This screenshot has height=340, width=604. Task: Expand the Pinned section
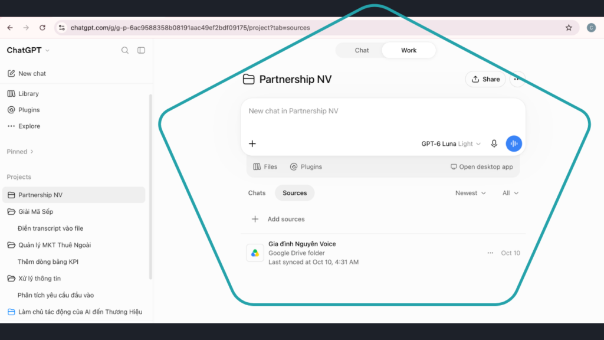[x=20, y=152]
